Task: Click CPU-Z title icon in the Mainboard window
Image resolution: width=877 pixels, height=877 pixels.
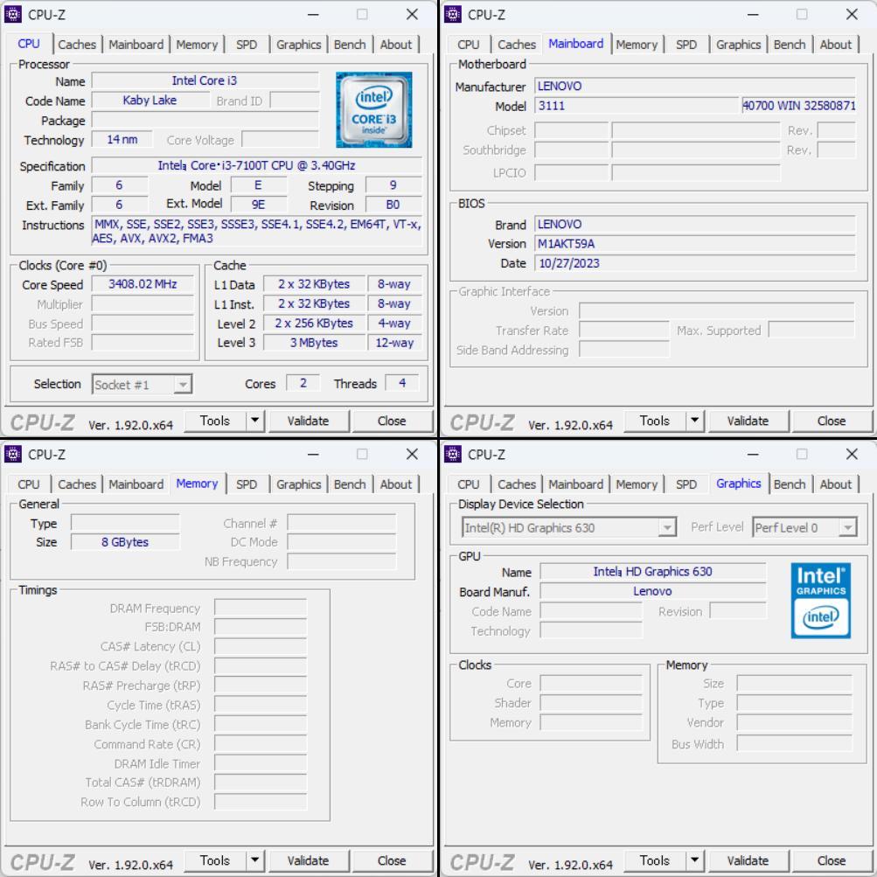Action: click(x=454, y=14)
